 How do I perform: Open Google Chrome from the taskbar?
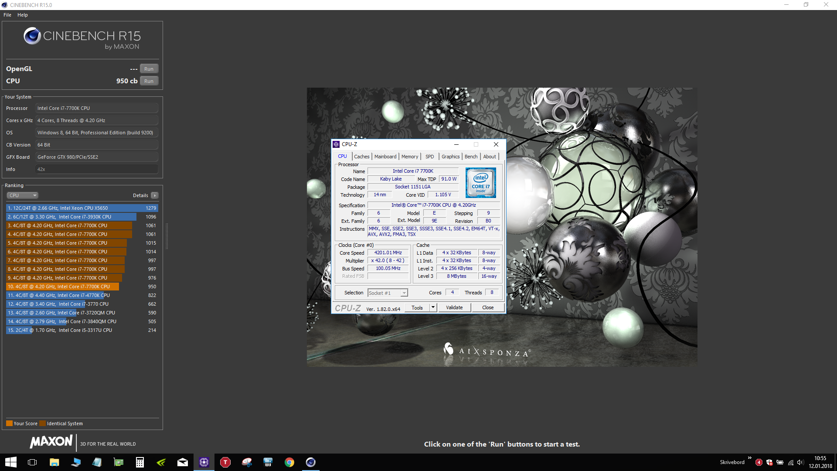tap(289, 462)
